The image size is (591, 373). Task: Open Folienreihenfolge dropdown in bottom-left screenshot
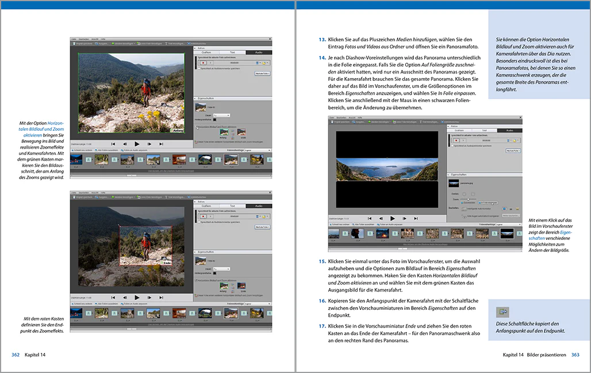[258, 304]
